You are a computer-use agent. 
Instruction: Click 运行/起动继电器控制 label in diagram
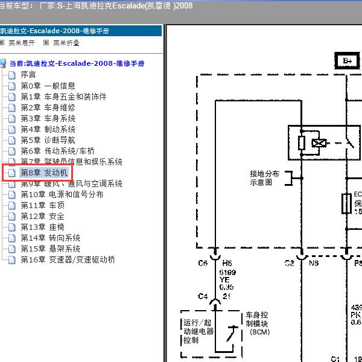198,331
